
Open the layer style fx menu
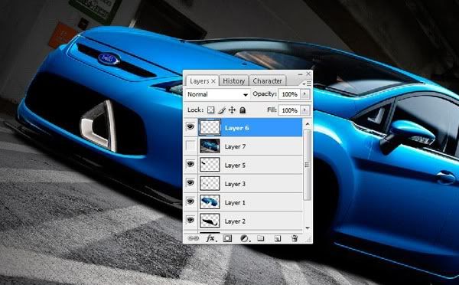pyautogui.click(x=211, y=238)
